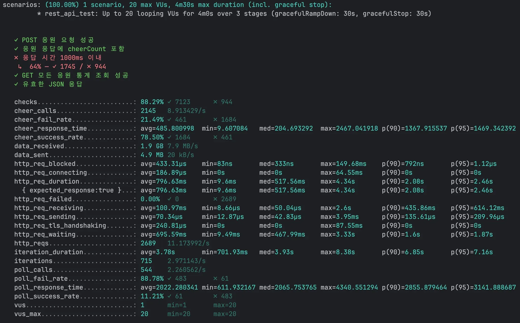Viewport: 520px width, 323px height.
Task: Click the expected_response:true sub-metric label
Action: point(72,190)
